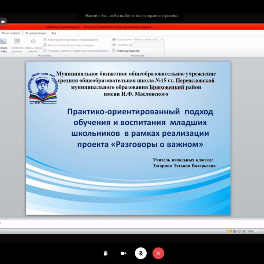Click the raise hand icon
264x264 pixels.
(106, 253)
